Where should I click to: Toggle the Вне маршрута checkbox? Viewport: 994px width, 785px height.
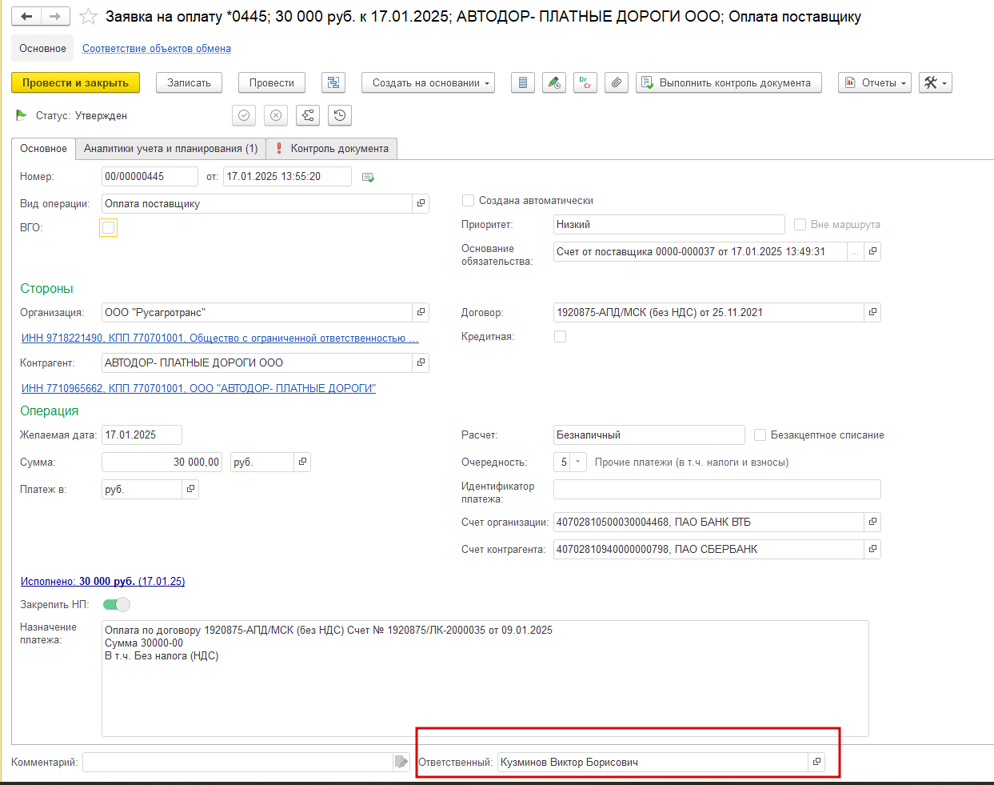[800, 225]
